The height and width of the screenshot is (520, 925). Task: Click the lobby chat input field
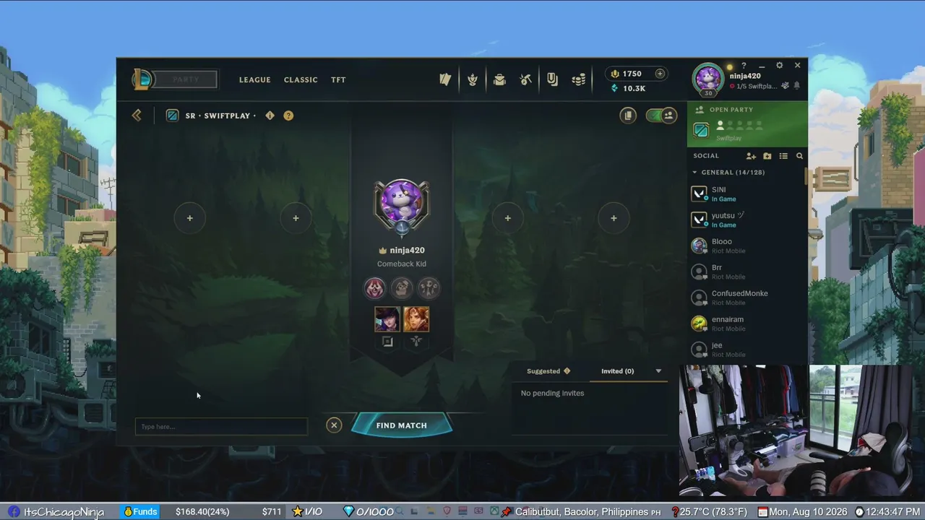tap(221, 427)
